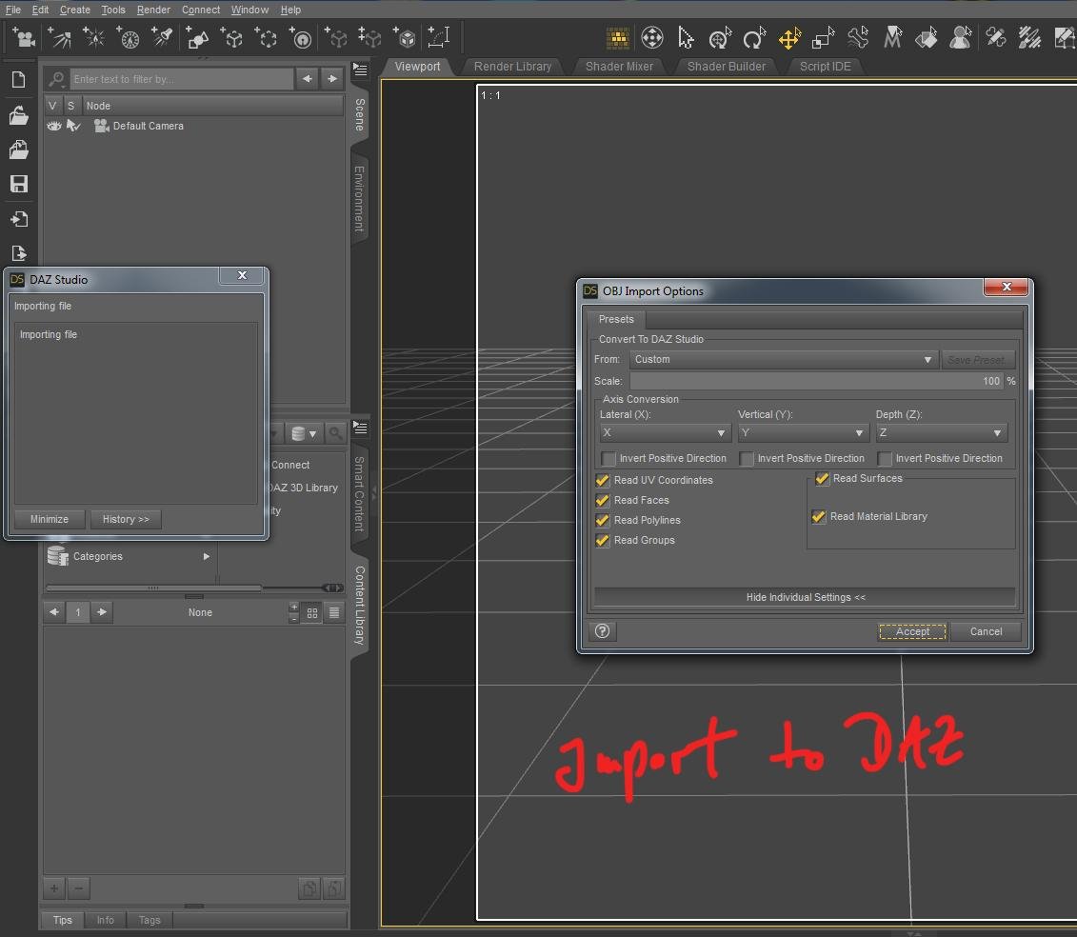Viewport: 1077px width, 937px height.
Task: Open the Render menu
Action: tap(153, 10)
